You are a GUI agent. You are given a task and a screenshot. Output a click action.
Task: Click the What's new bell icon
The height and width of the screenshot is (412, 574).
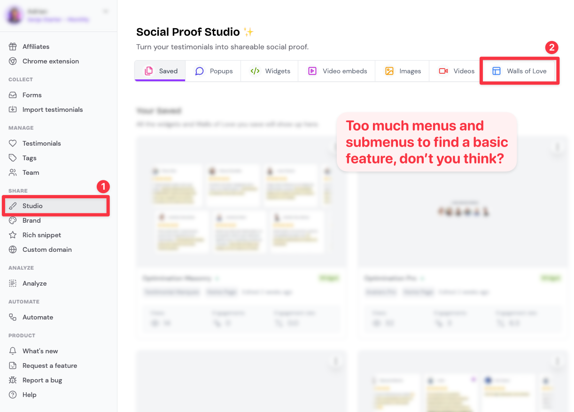coord(13,351)
